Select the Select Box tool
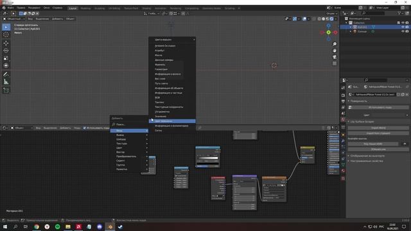 coord(6,27)
